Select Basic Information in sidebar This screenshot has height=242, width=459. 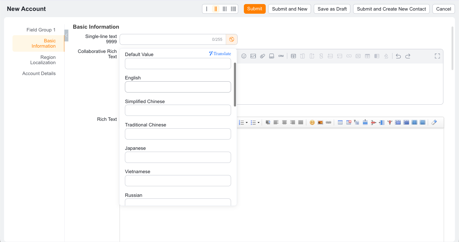38,43
